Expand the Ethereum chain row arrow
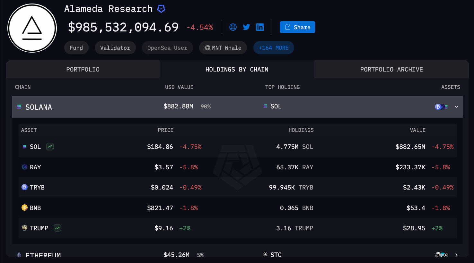The width and height of the screenshot is (474, 263). click(456, 255)
